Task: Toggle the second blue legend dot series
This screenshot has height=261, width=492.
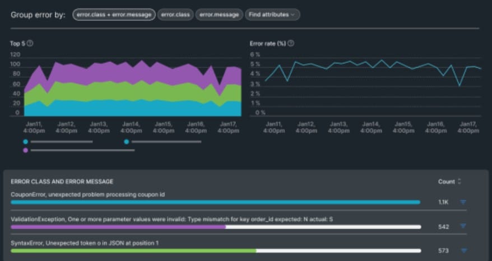Action: coord(127,142)
